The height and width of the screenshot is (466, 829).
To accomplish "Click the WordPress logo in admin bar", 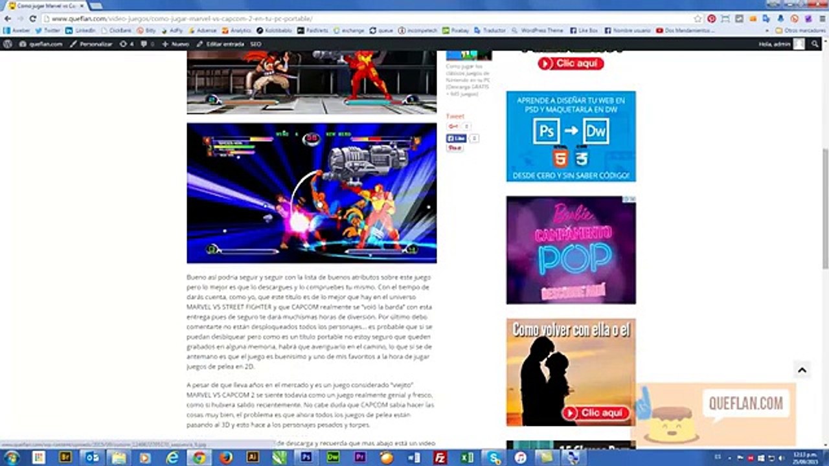I will coord(7,44).
